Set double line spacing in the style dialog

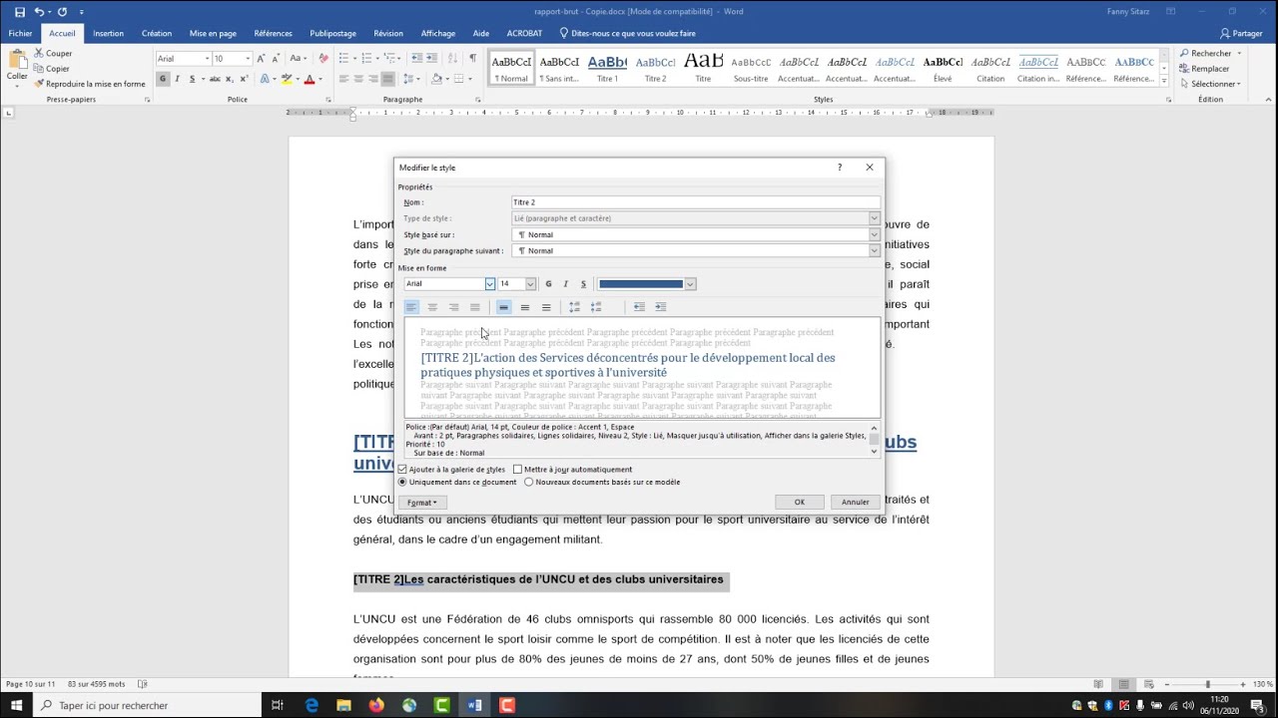point(545,307)
